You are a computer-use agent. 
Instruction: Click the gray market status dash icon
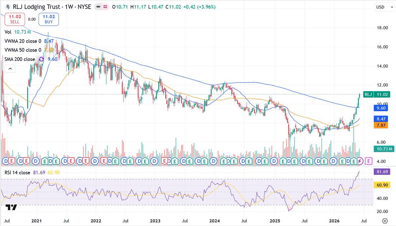point(98,7)
